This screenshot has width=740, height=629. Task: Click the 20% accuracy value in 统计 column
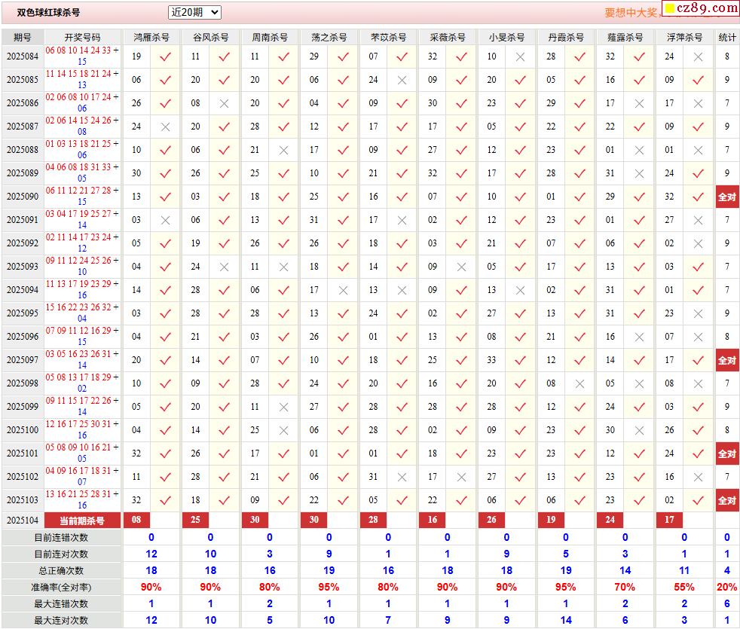pos(726,588)
